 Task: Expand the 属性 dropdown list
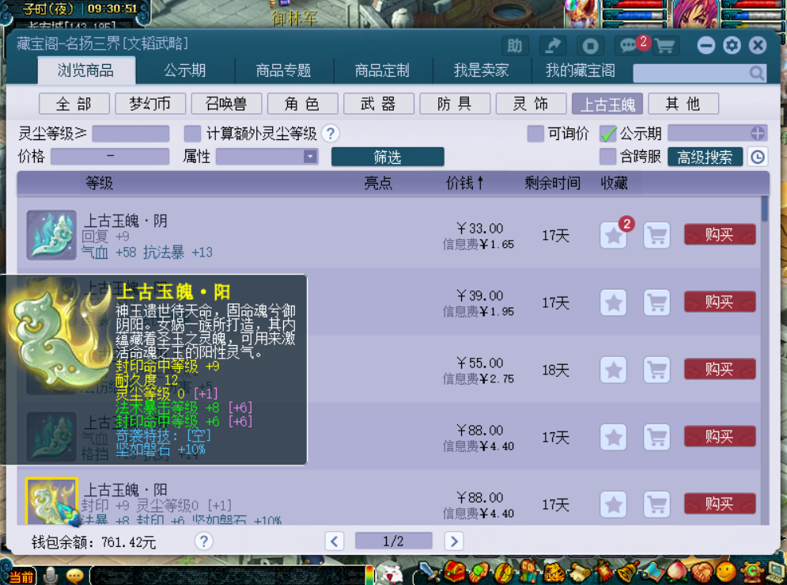(x=310, y=157)
